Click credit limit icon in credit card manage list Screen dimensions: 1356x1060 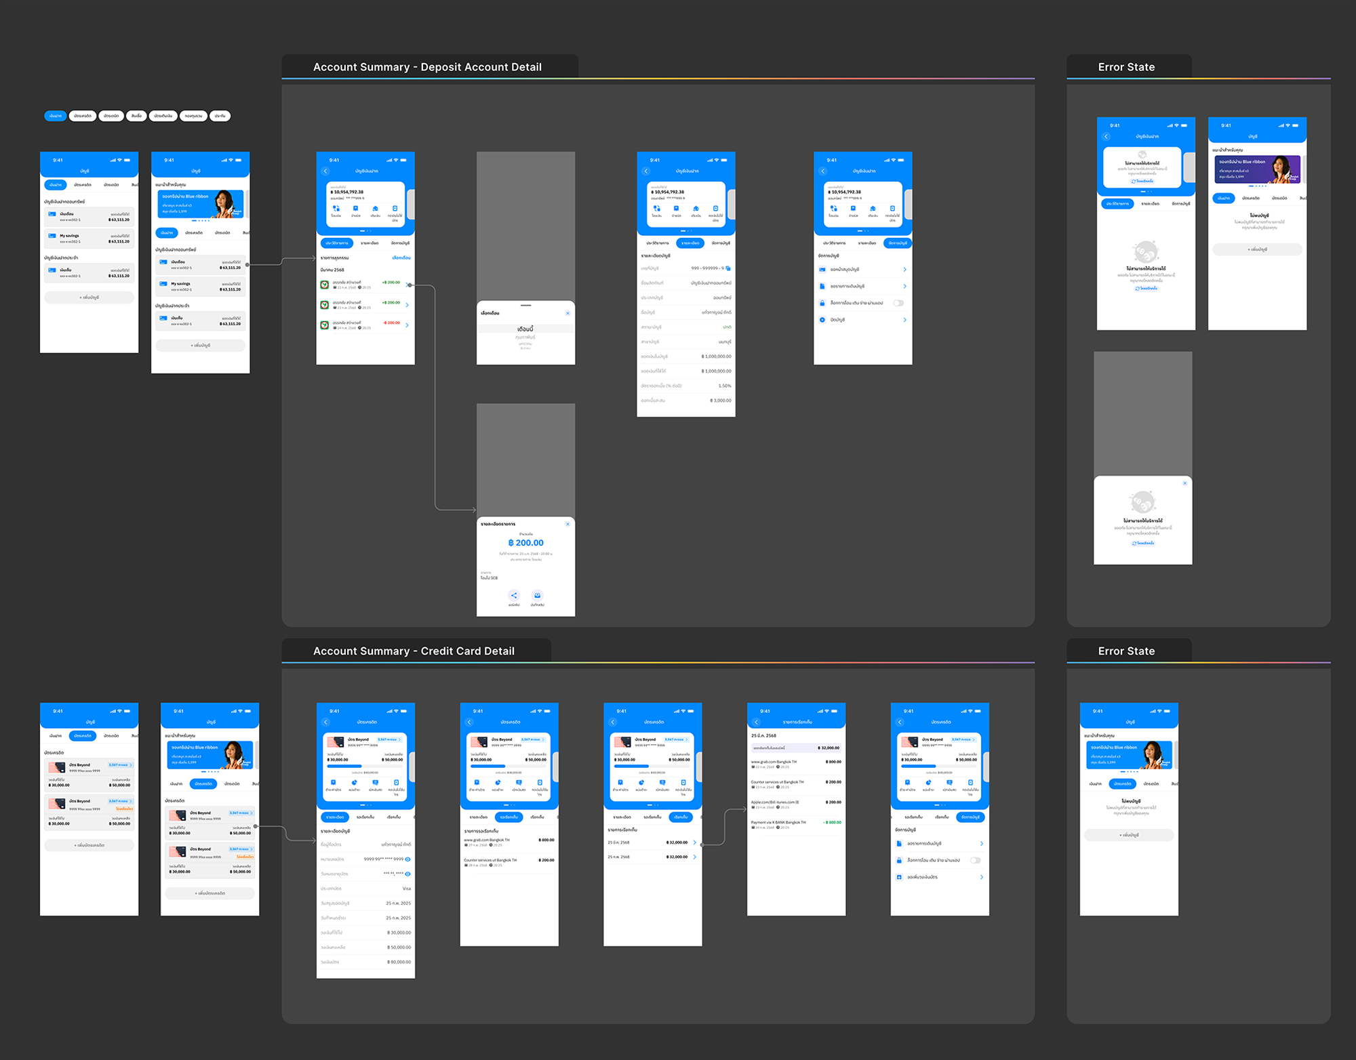[x=899, y=877]
